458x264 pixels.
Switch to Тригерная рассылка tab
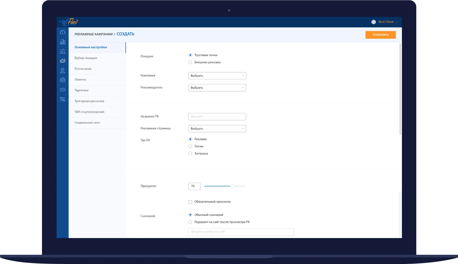(97, 101)
